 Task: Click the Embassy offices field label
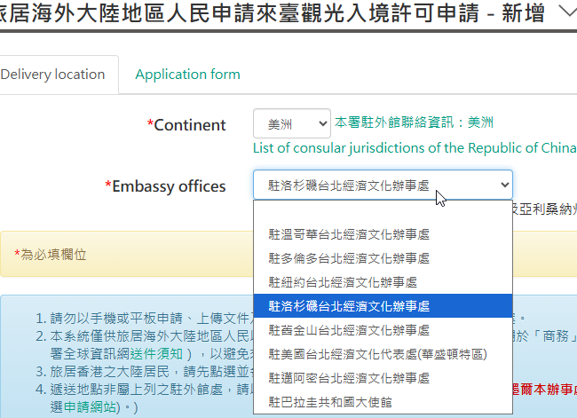click(165, 186)
